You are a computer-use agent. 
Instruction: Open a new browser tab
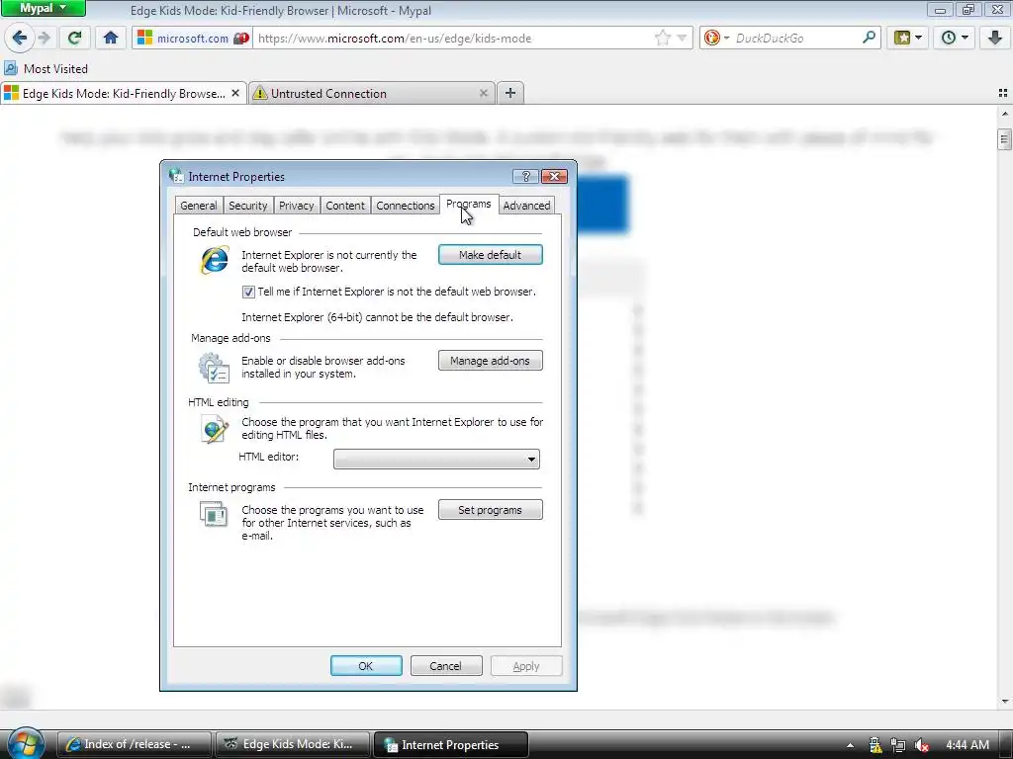click(510, 93)
